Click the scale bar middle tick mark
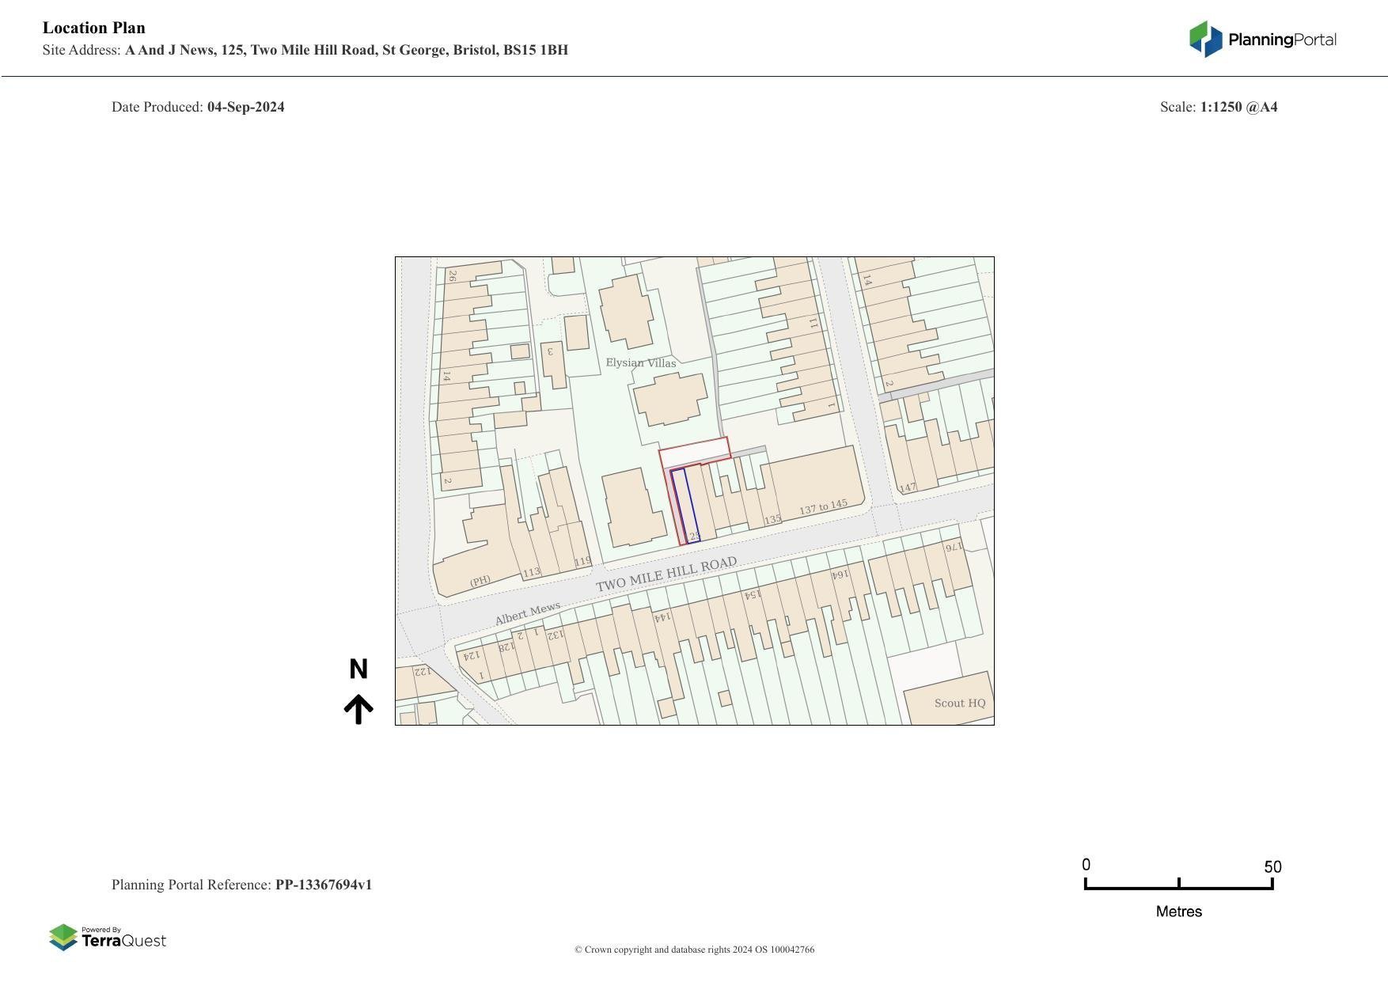 point(1178,882)
